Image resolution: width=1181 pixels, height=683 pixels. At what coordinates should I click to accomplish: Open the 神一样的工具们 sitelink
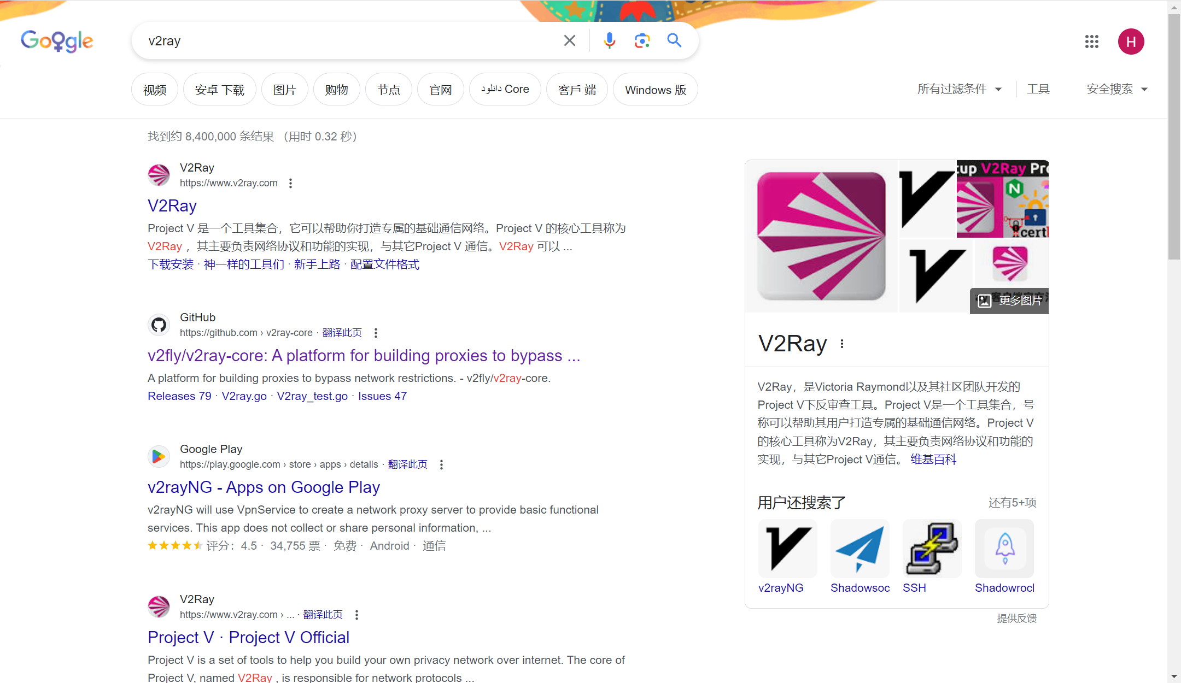(244, 264)
